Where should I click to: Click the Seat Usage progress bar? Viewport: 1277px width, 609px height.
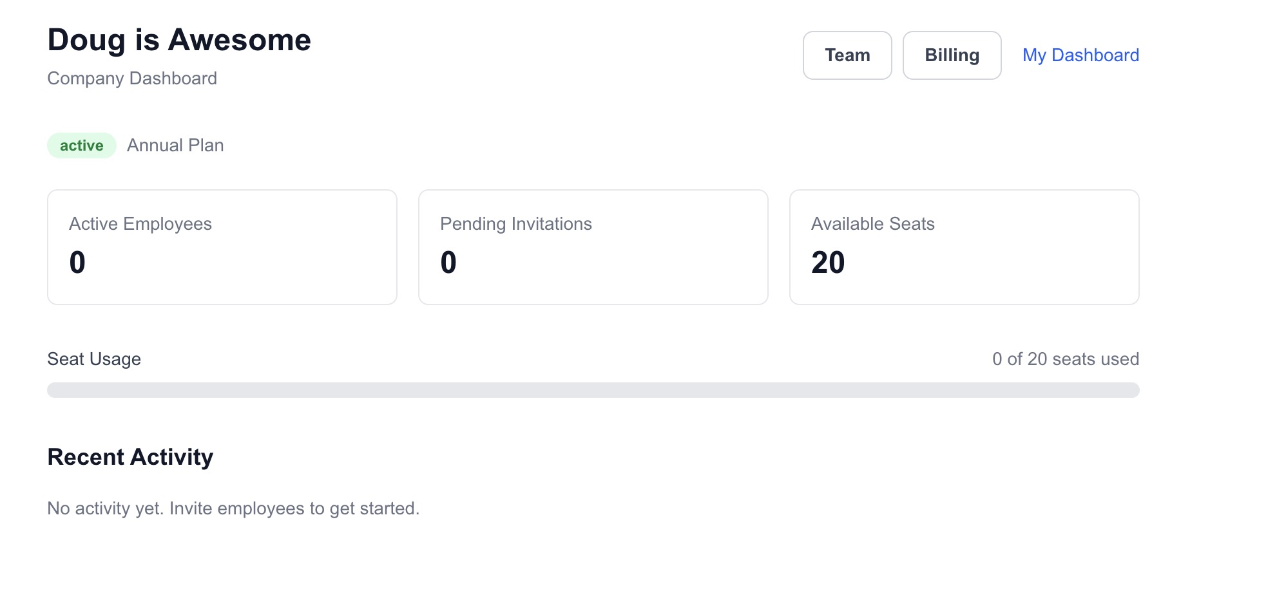(x=593, y=390)
